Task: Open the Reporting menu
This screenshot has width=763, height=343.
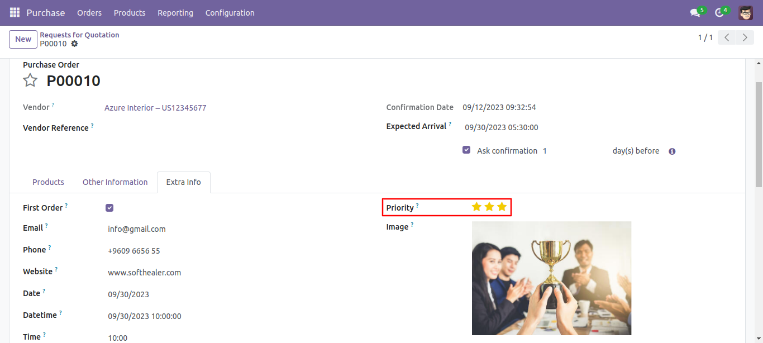Action: [x=175, y=12]
